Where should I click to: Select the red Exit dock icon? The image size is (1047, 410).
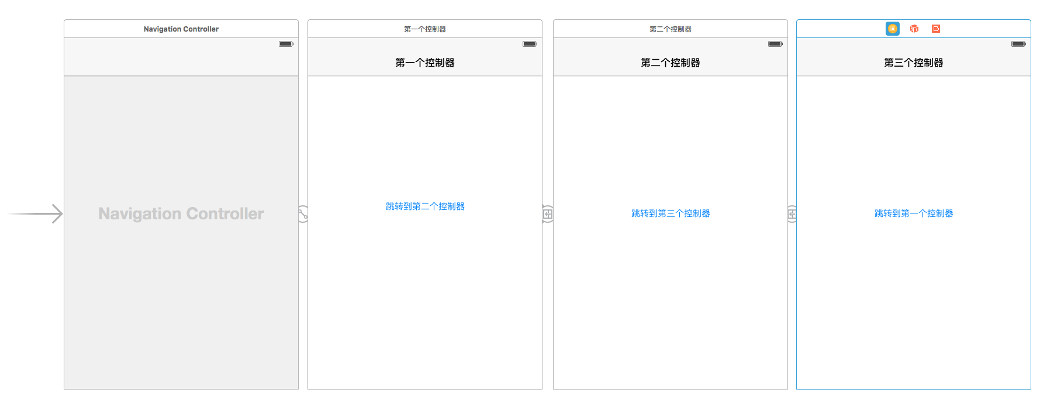[936, 29]
